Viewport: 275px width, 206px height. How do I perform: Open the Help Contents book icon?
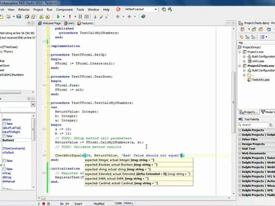[143, 17]
